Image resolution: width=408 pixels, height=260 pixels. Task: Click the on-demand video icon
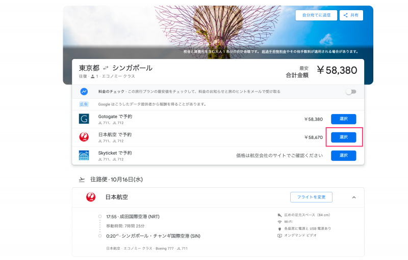[279, 236]
